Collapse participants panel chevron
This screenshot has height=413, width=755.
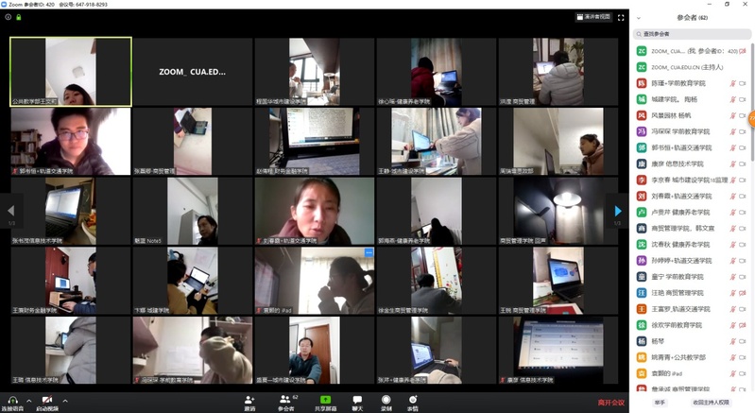click(639, 18)
